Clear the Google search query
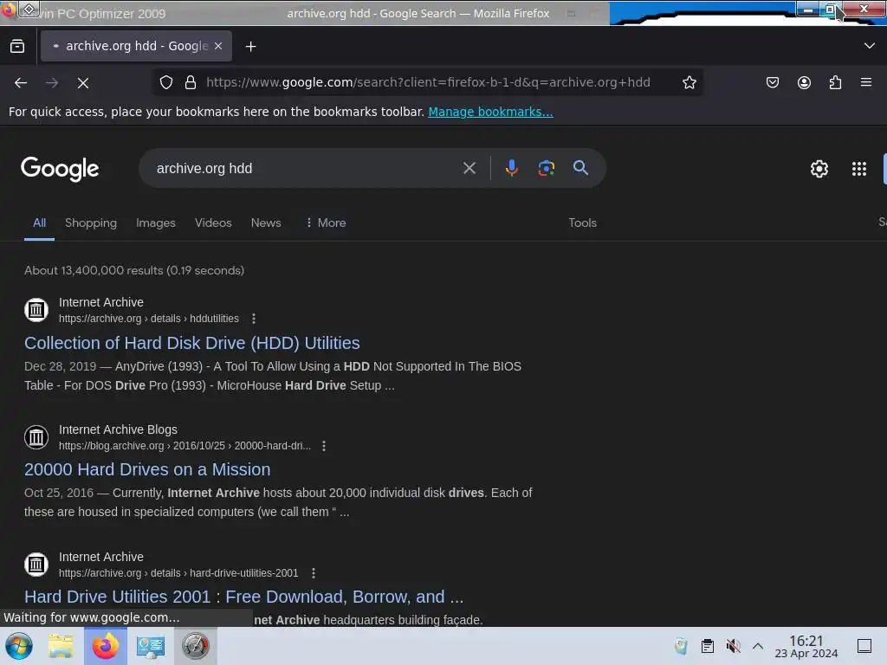Image resolution: width=887 pixels, height=665 pixels. coord(469,168)
